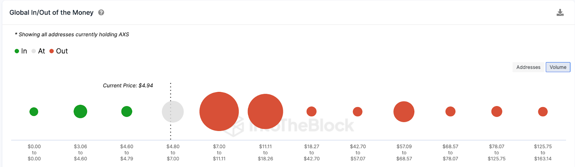Image resolution: width=575 pixels, height=167 pixels.
Task: Click the Current Price $4.94 label
Action: click(128, 85)
